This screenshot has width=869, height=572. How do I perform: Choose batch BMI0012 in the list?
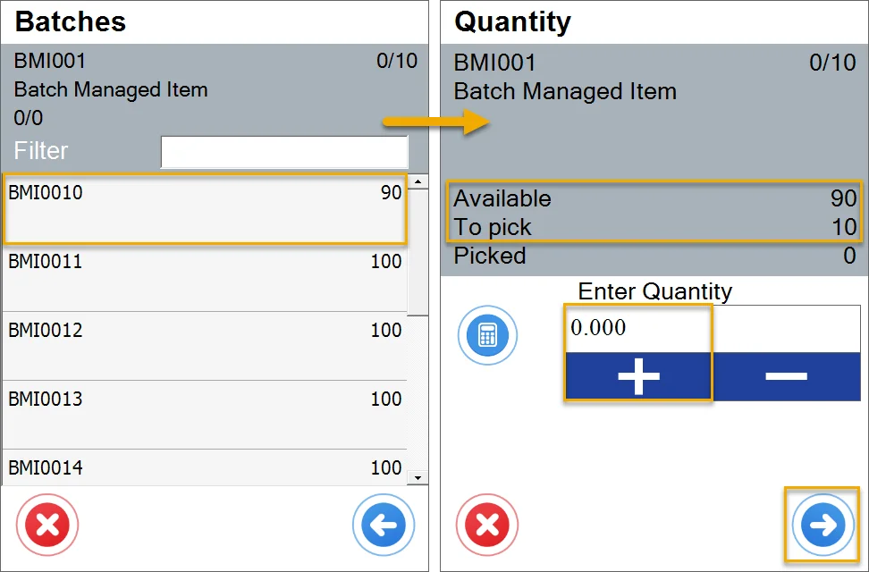coord(205,346)
